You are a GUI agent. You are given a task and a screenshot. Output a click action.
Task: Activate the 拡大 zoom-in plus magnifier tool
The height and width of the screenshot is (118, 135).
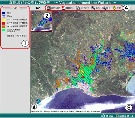[x=93, y=8]
